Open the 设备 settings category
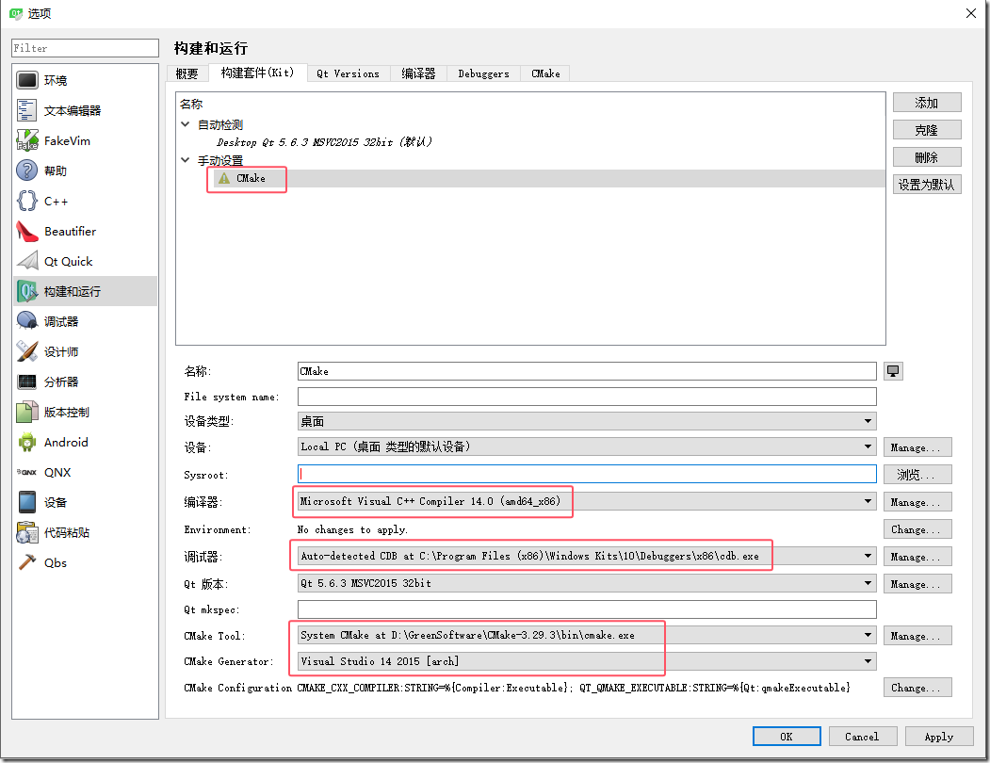This screenshot has width=990, height=763. pos(85,502)
